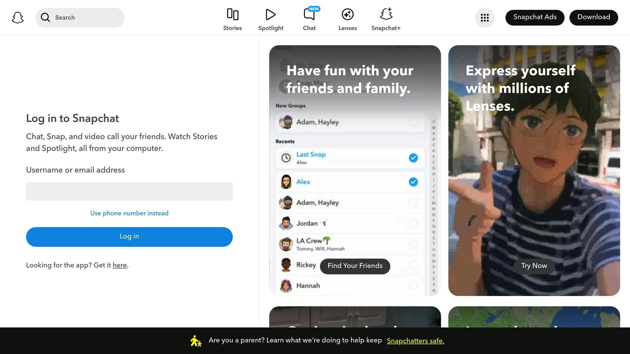The image size is (630, 354).
Task: Uncheck the Last Snap checkmark
Action: 413,158
